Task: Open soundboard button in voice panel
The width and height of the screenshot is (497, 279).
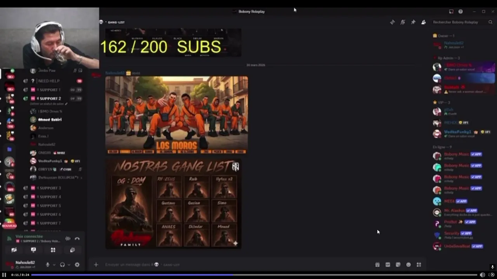Action: 72,250
